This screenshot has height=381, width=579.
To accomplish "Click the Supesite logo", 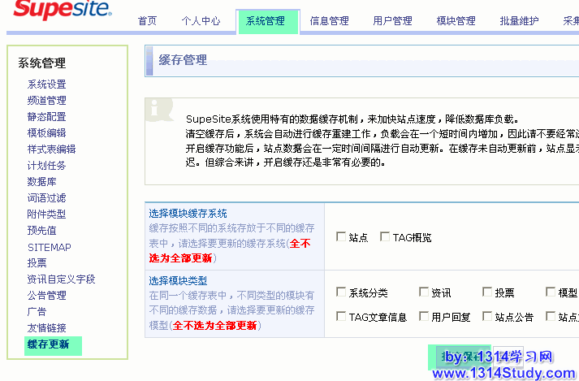I will click(x=63, y=11).
